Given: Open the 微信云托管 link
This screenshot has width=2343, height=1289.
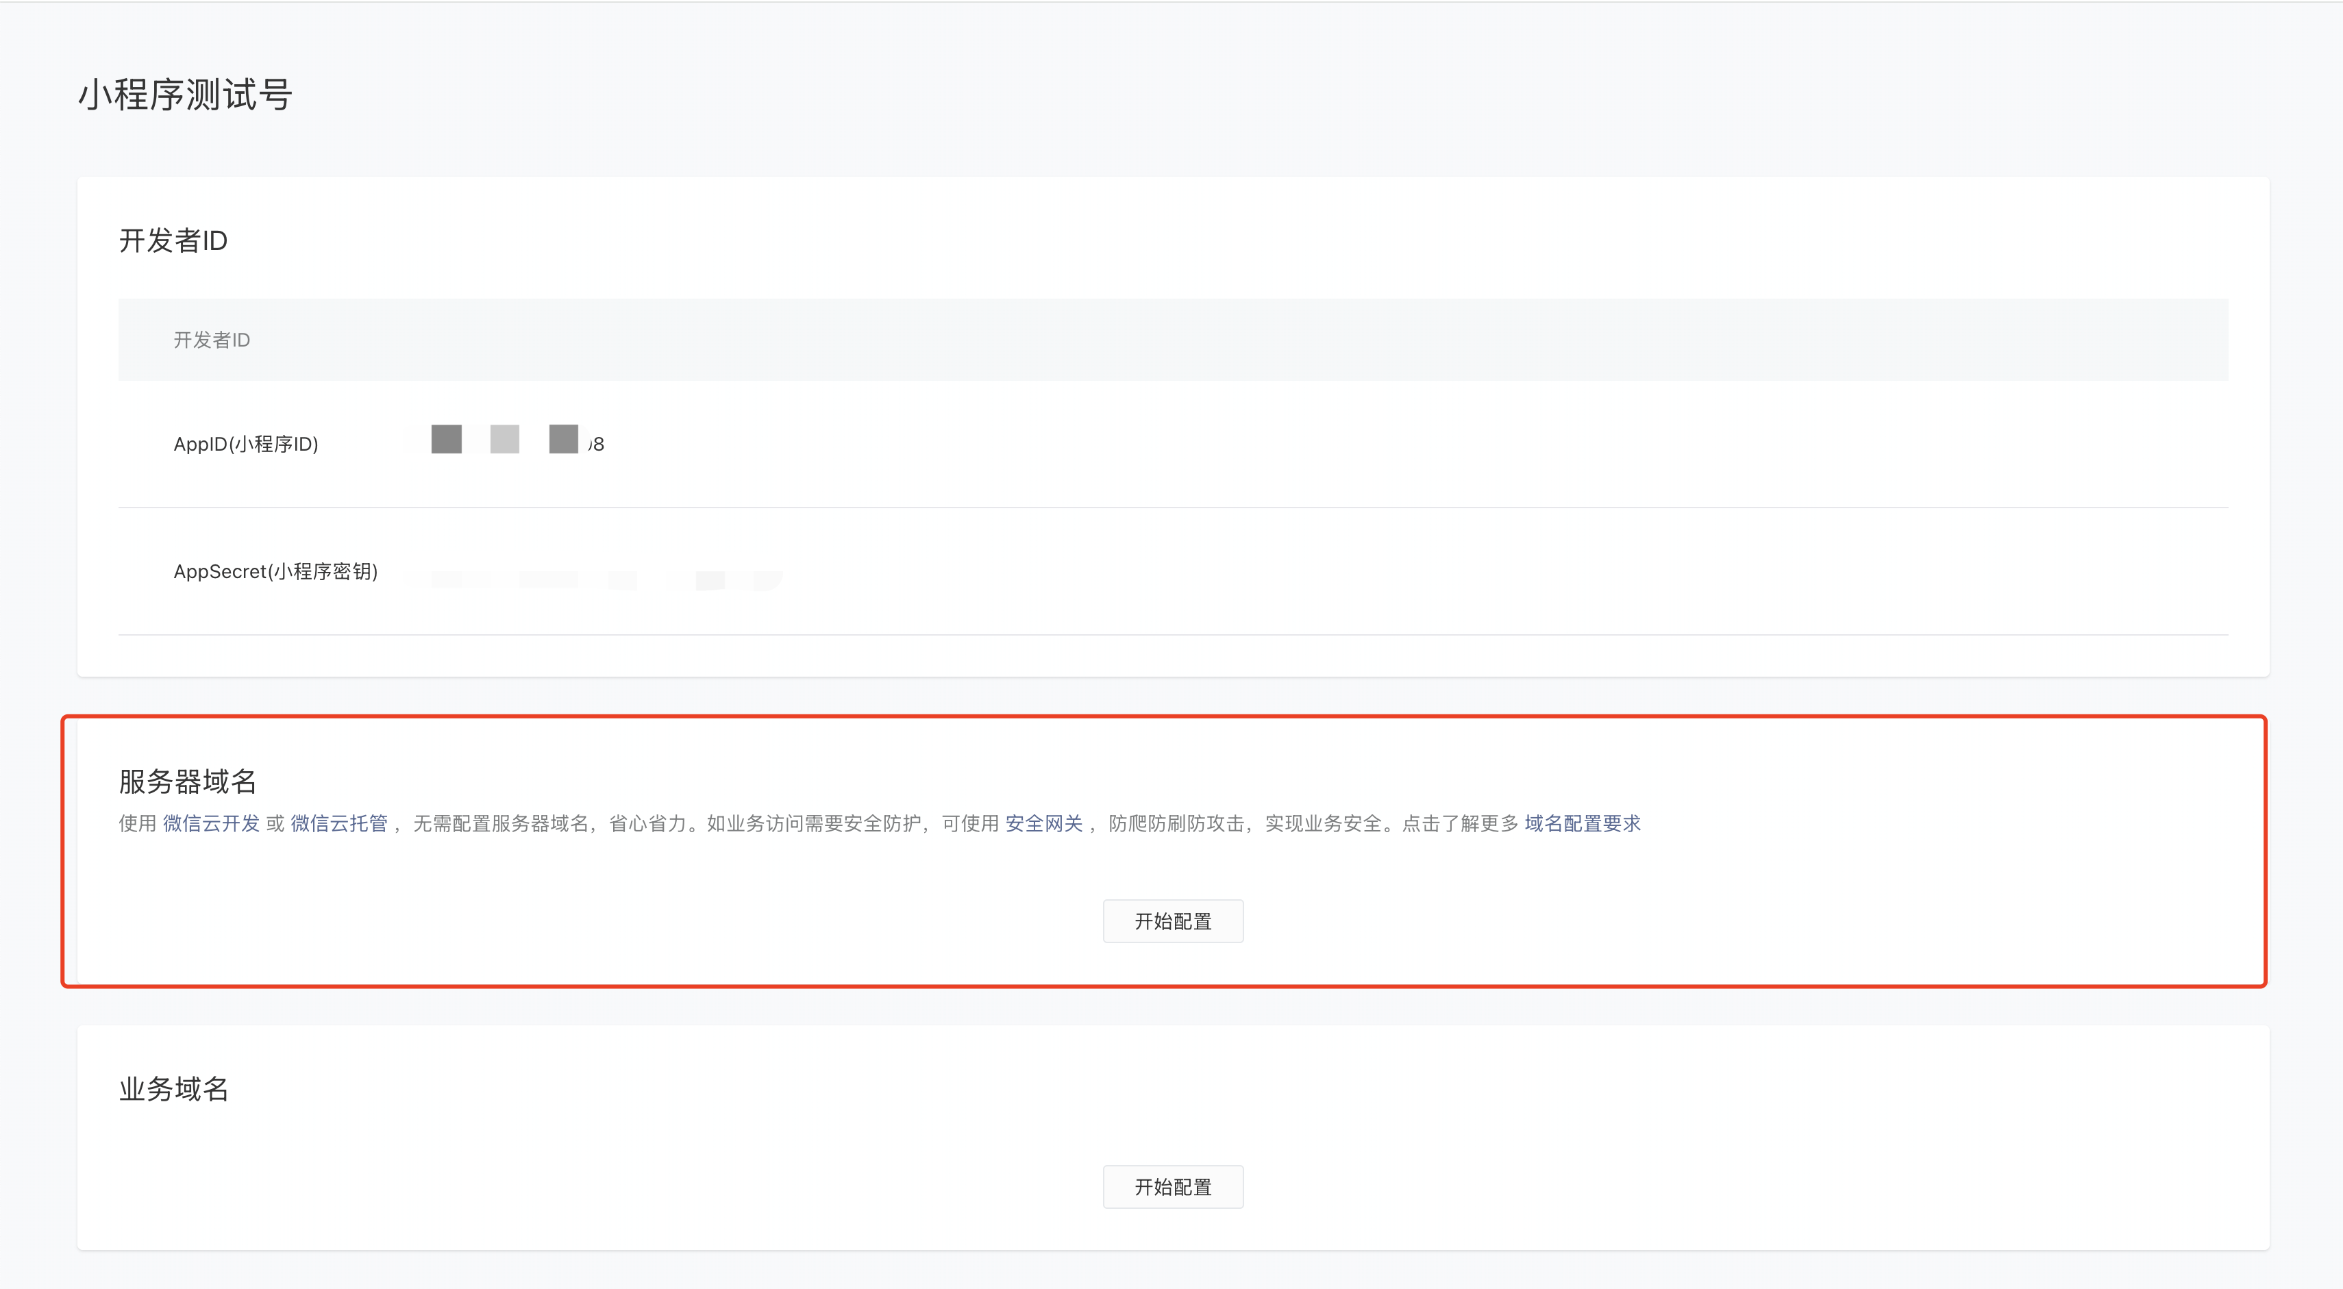Looking at the screenshot, I should pyautogui.click(x=338, y=823).
